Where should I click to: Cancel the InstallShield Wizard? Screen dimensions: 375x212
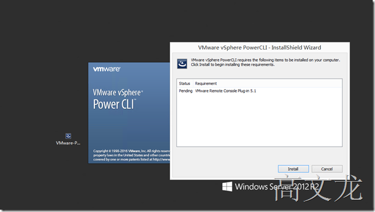tap(327, 169)
